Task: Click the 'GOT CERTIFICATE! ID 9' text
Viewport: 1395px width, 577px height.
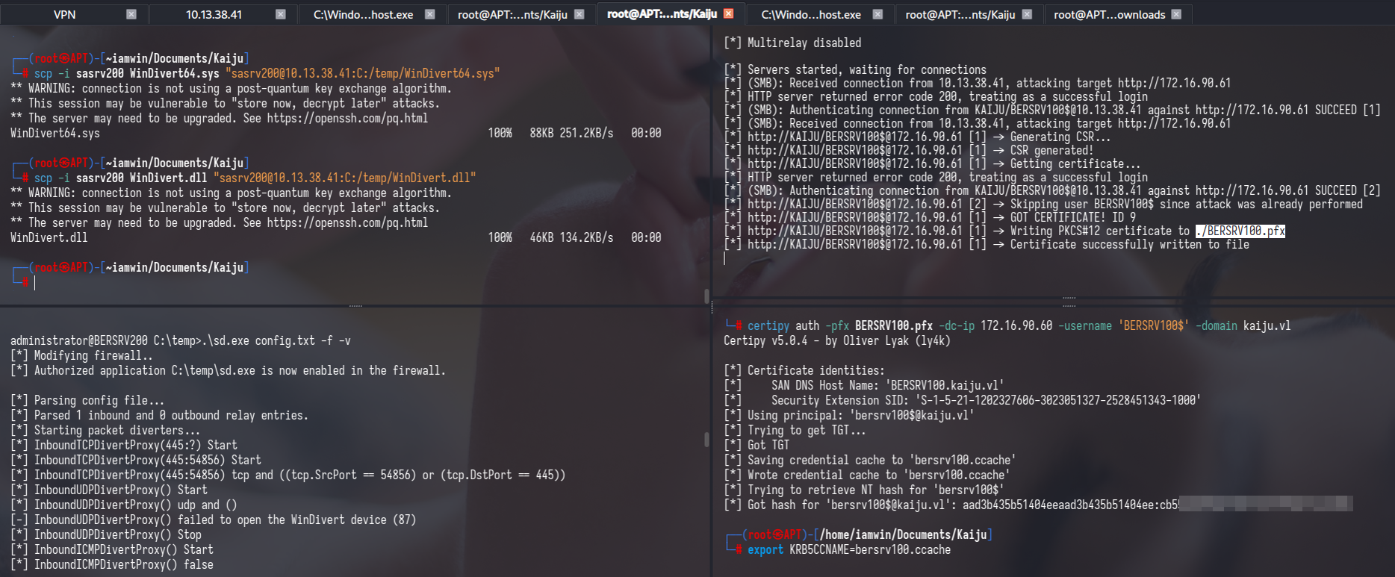Action: coord(1073,217)
